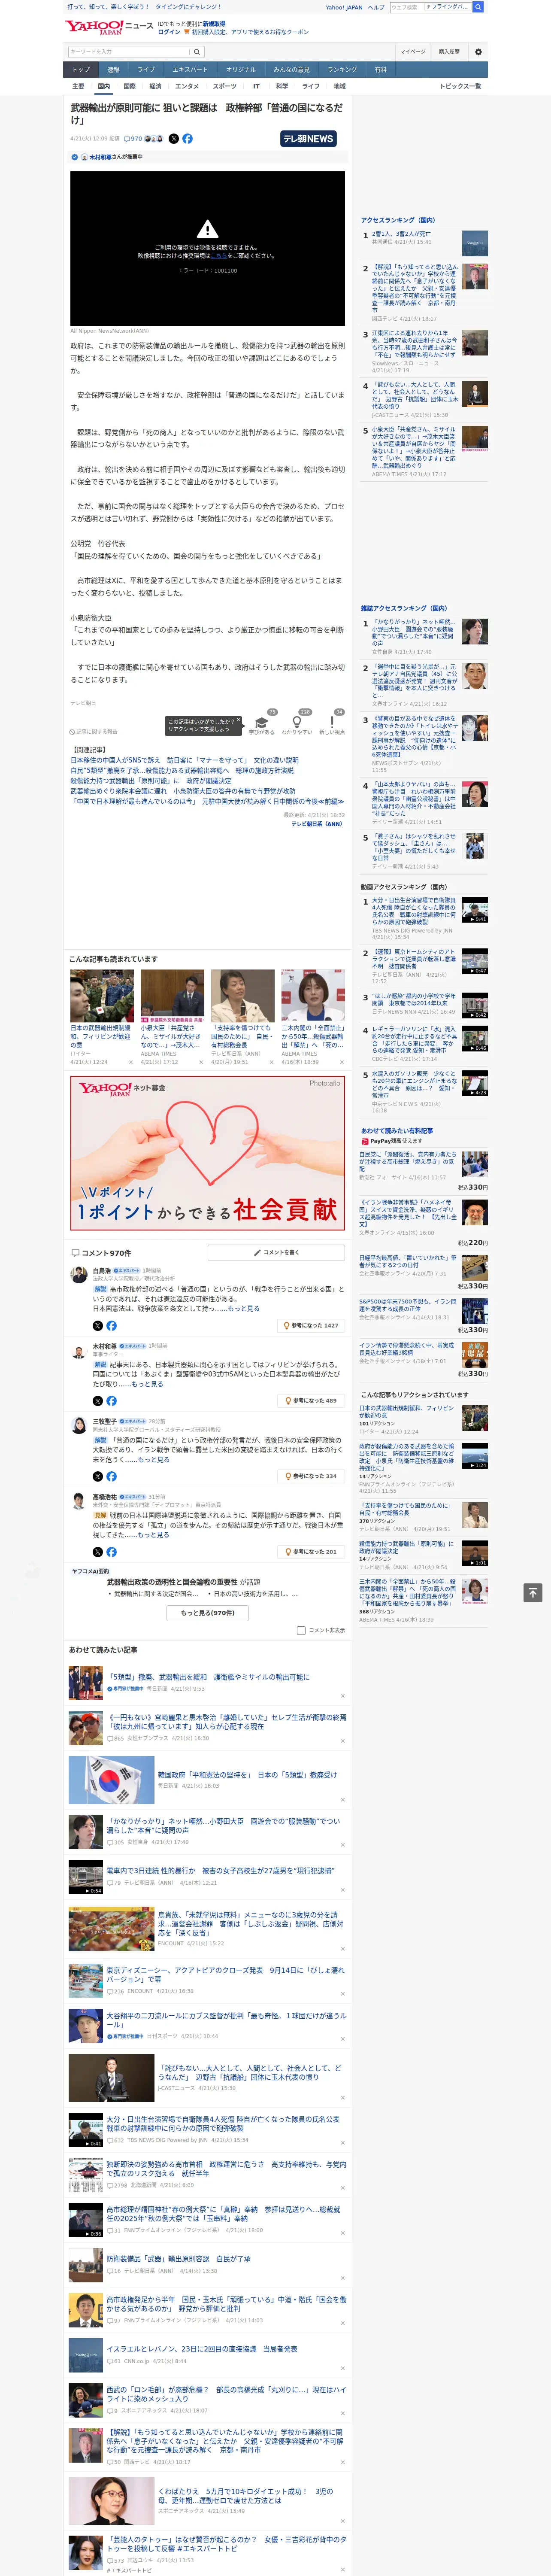This screenshot has width=551, height=2576.
Task: Click the blue web search button in the top bar
Action: pyautogui.click(x=478, y=7)
